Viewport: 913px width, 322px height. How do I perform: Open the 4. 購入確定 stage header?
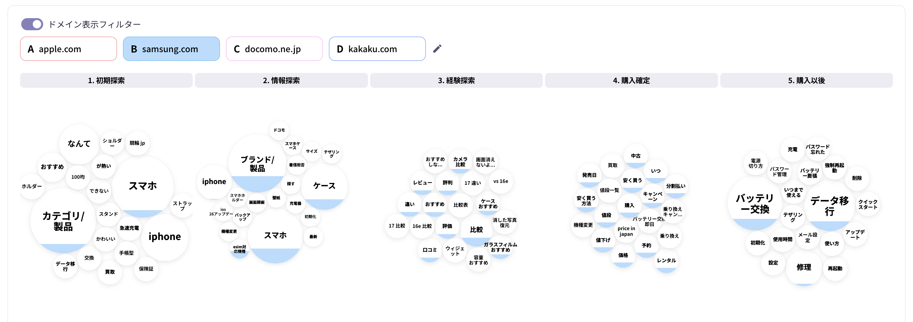631,80
